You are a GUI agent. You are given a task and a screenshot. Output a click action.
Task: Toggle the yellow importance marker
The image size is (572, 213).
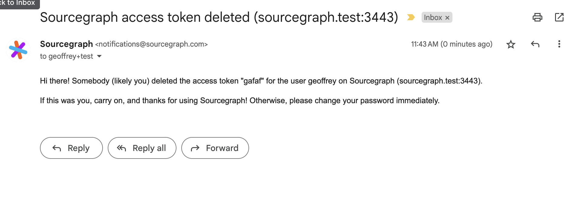411,18
